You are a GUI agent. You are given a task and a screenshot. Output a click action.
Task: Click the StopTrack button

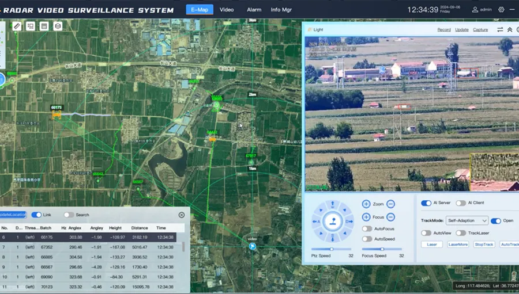(x=484, y=245)
